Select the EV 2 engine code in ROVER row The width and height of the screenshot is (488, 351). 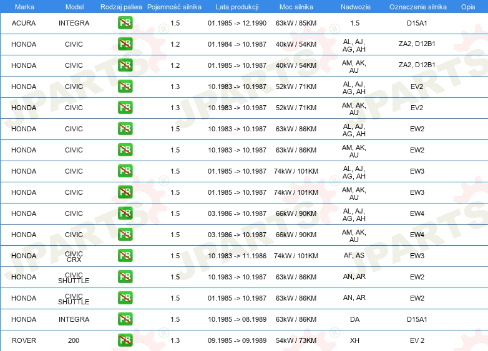pos(417,340)
